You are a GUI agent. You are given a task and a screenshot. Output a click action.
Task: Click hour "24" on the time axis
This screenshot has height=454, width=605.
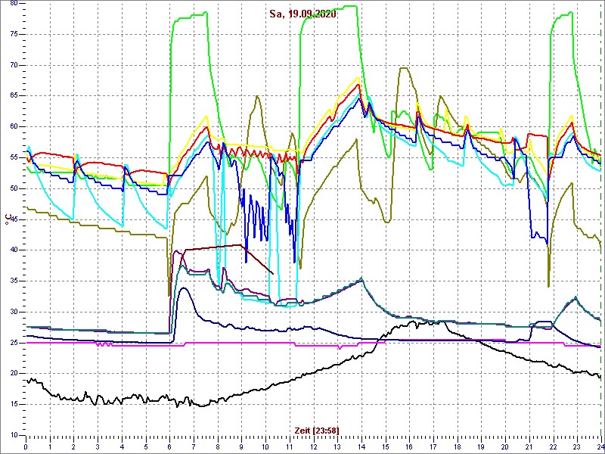600,446
